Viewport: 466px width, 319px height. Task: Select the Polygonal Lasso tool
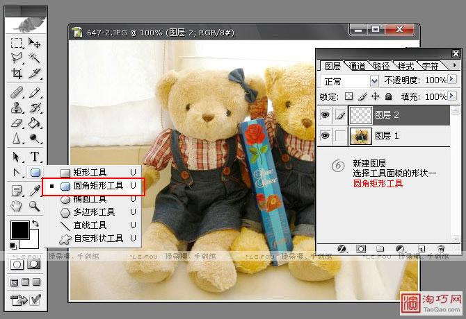(17, 58)
